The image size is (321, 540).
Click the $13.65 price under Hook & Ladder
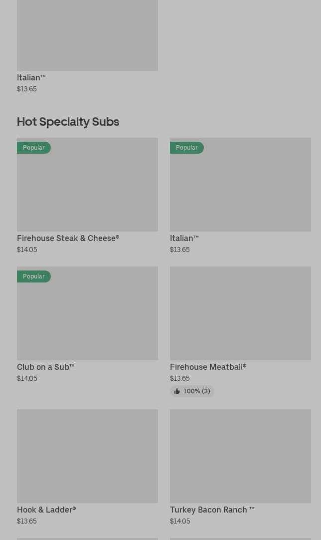pos(27,522)
